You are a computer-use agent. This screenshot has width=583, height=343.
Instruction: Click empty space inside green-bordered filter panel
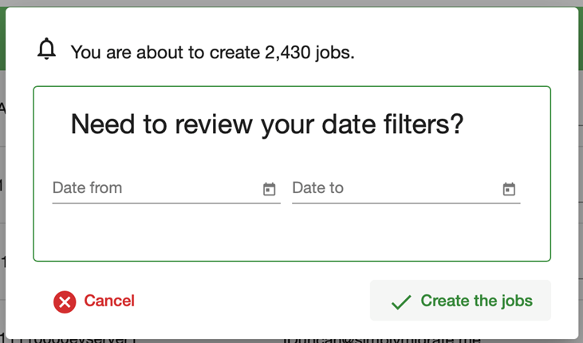pyautogui.click(x=291, y=235)
